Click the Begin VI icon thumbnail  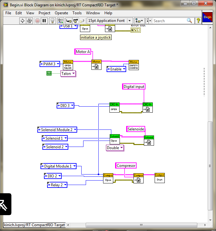[x=207, y=17]
